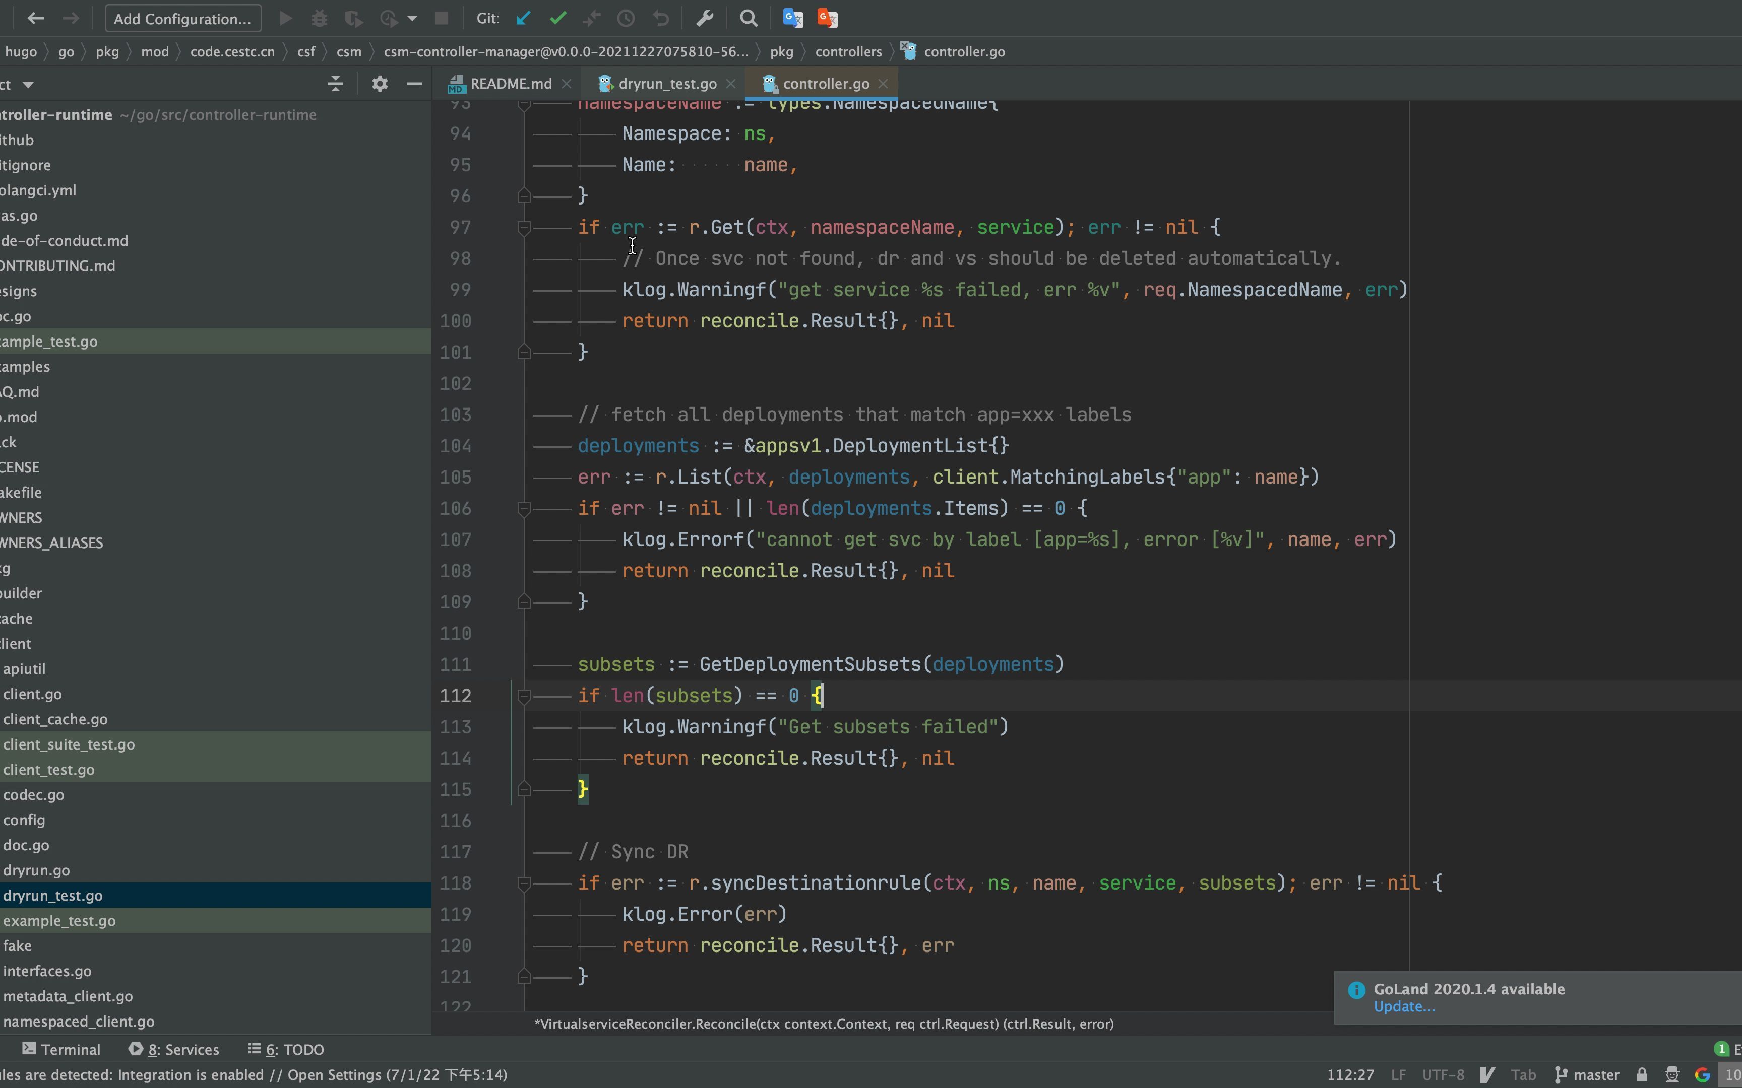Viewport: 1742px width, 1088px height.
Task: Toggle read-only lock in status bar
Action: pyautogui.click(x=1642, y=1074)
